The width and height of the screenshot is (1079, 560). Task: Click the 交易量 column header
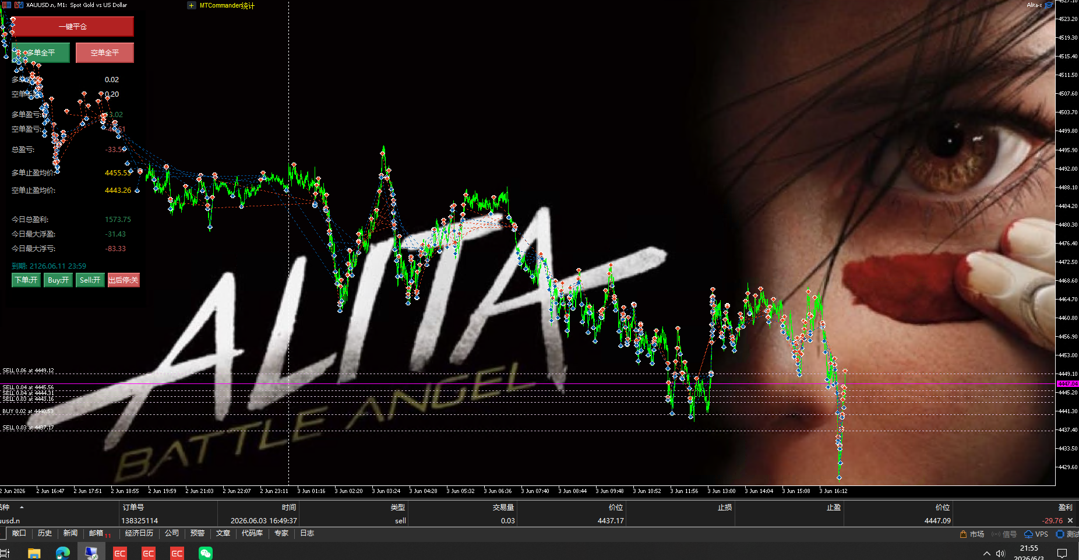point(503,508)
